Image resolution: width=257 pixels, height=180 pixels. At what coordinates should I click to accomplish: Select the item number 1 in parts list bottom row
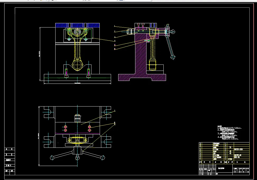click(200, 159)
